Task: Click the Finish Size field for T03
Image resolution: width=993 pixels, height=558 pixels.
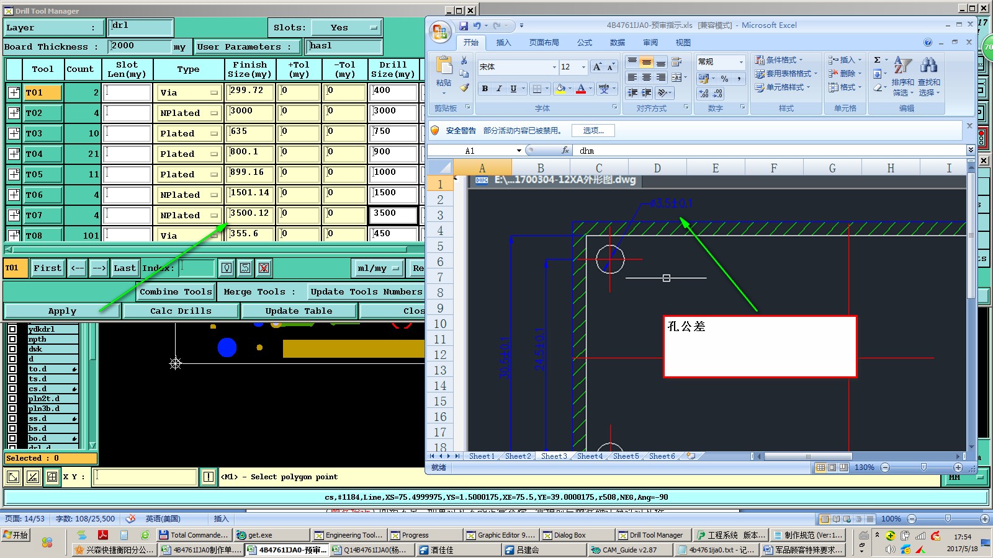Action: pos(250,133)
